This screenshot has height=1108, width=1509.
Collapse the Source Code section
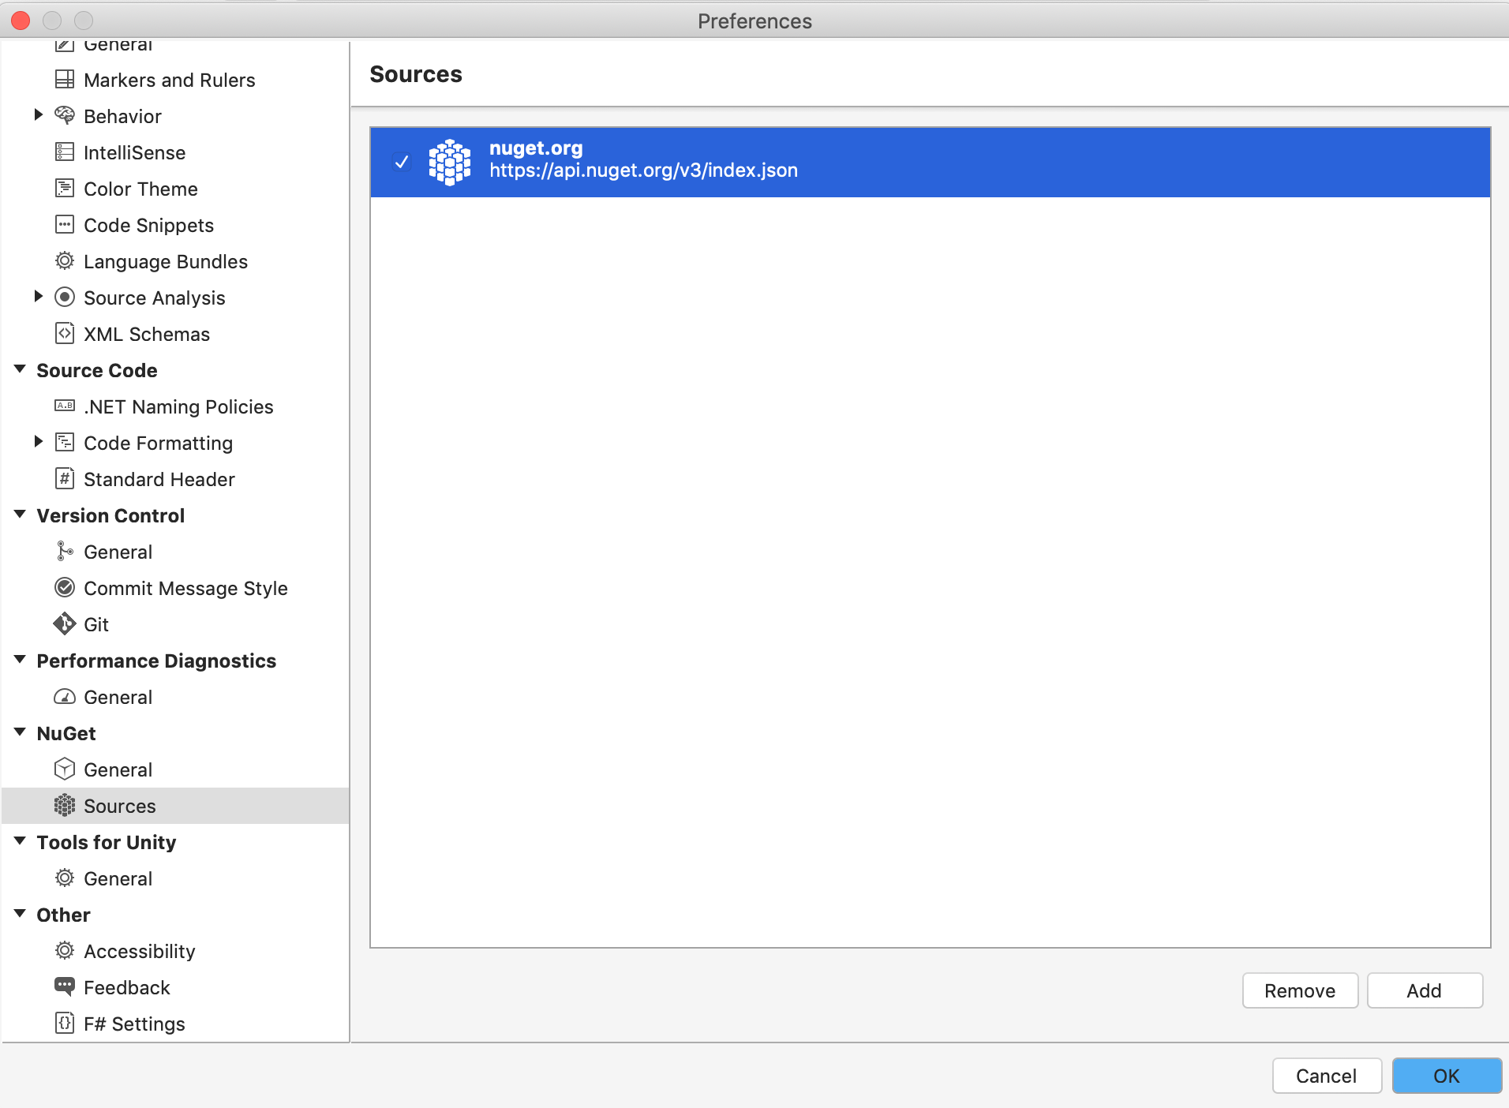pyautogui.click(x=21, y=369)
